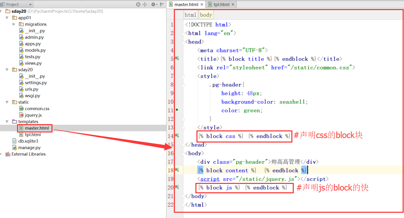Screen dimensions: 404x218
Task: Click the collapse all icon in Project panel
Action: [x=145, y=5]
